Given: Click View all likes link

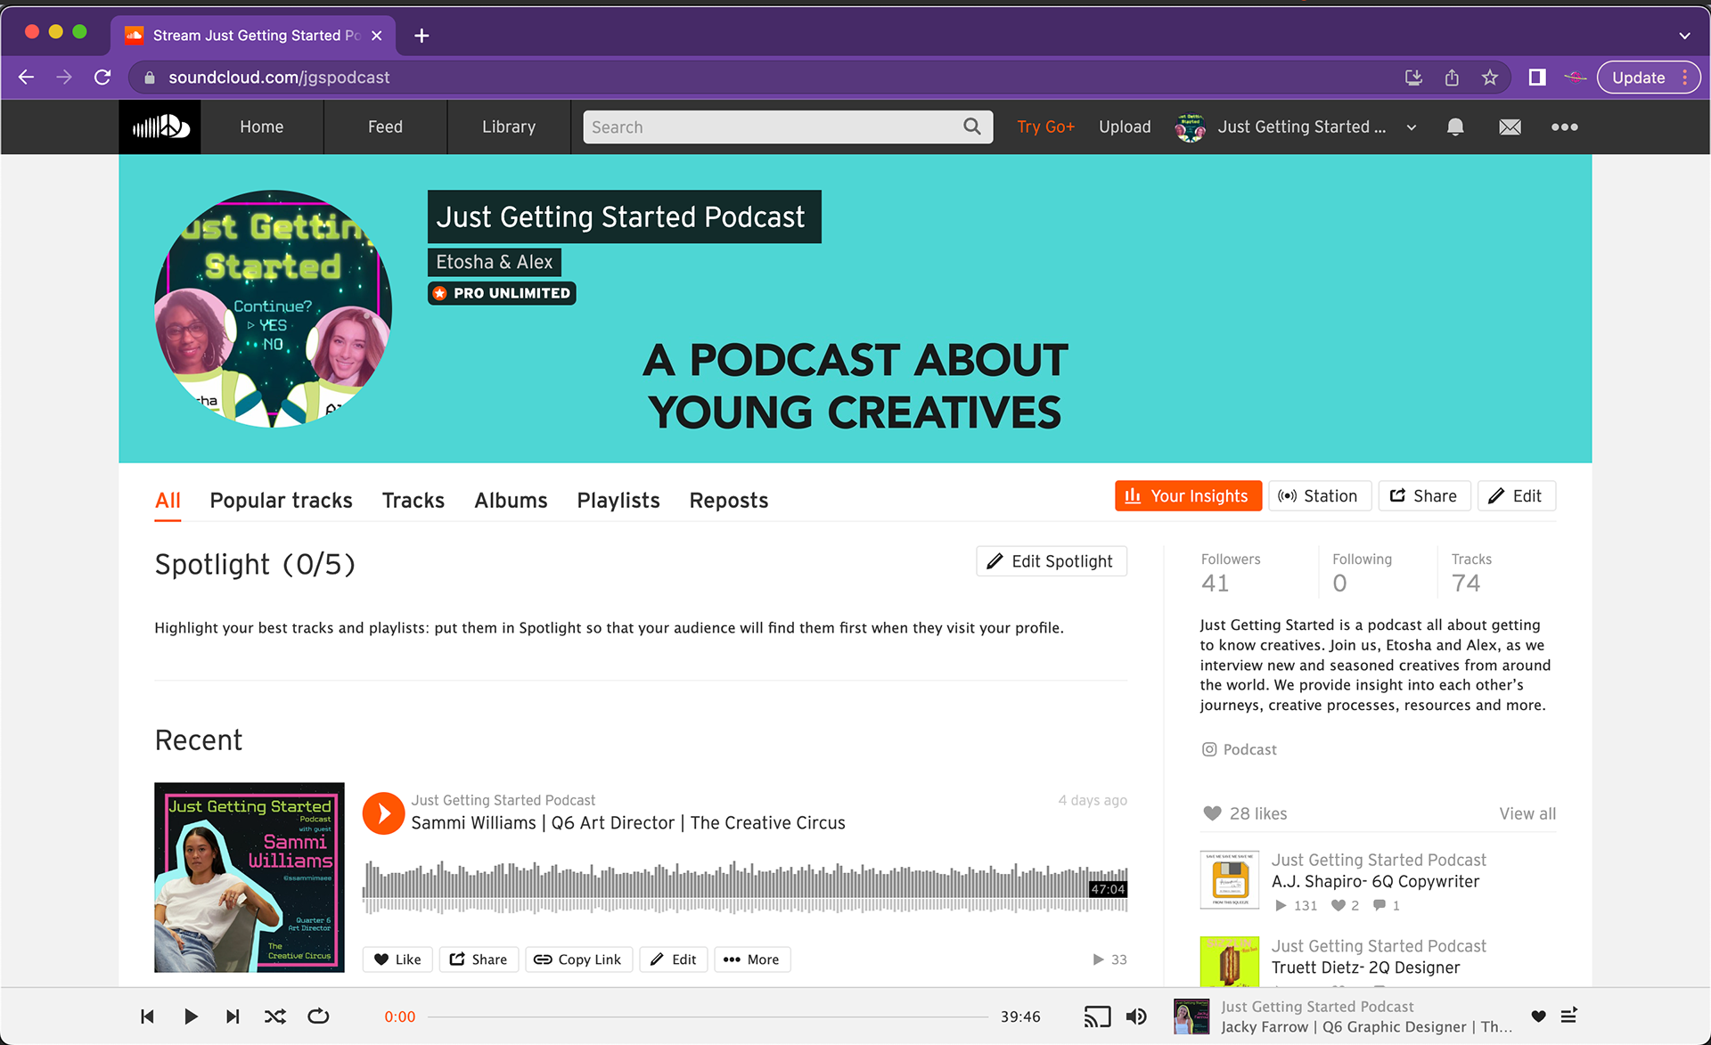Looking at the screenshot, I should pos(1527,813).
